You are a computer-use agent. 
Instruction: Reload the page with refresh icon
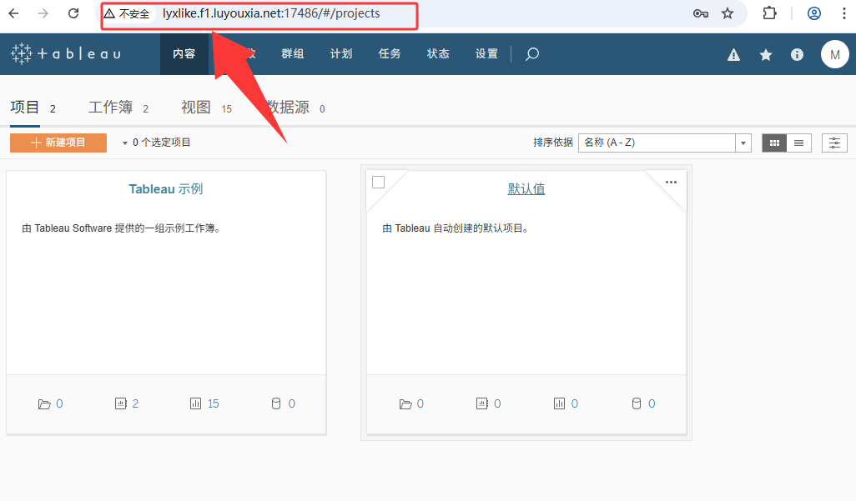coord(73,13)
